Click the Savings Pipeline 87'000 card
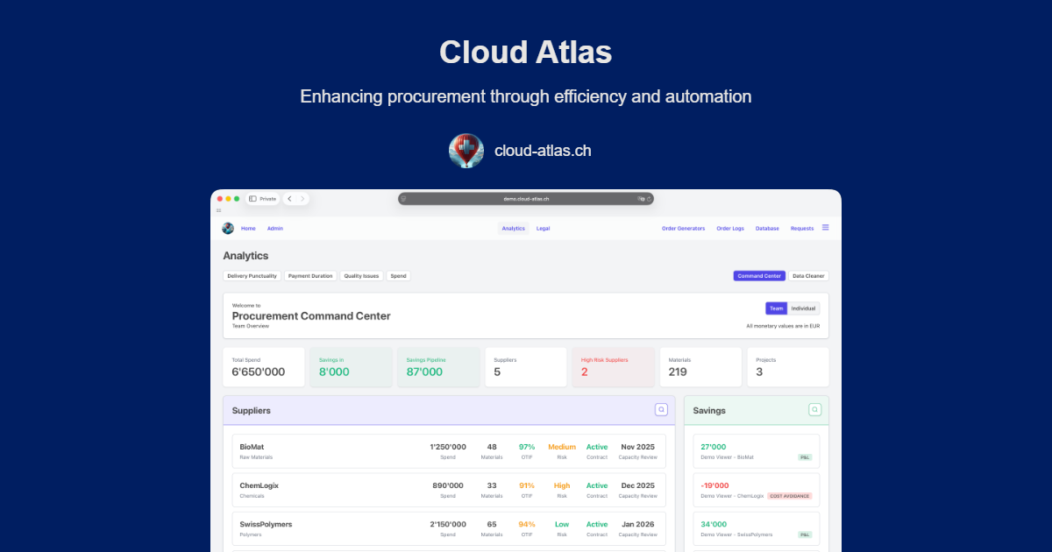Image resolution: width=1052 pixels, height=552 pixels. [438, 367]
